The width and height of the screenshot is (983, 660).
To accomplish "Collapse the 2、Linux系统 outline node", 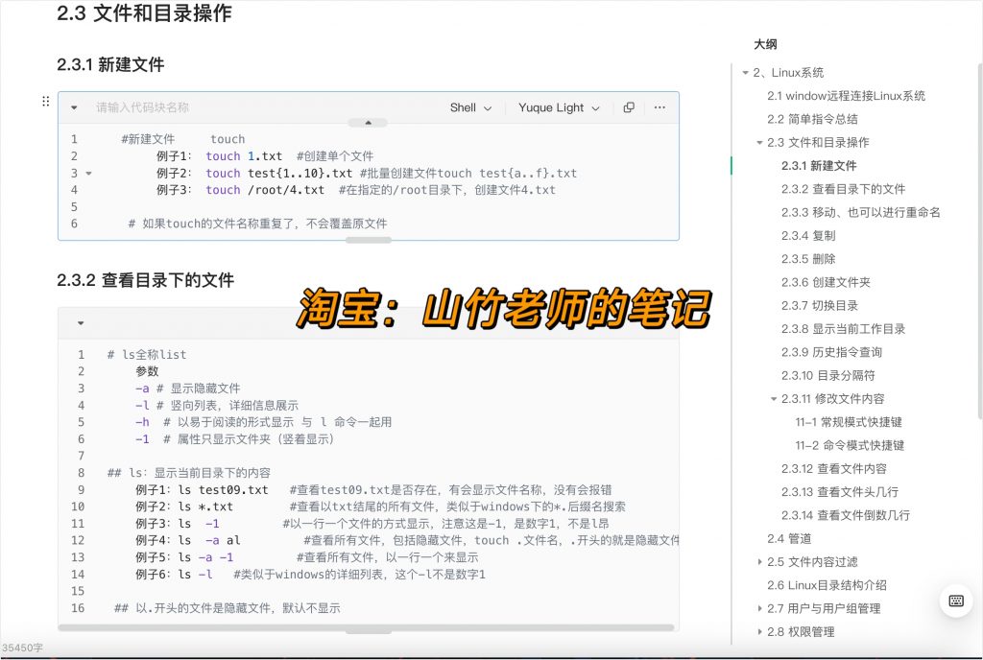I will 745,72.
